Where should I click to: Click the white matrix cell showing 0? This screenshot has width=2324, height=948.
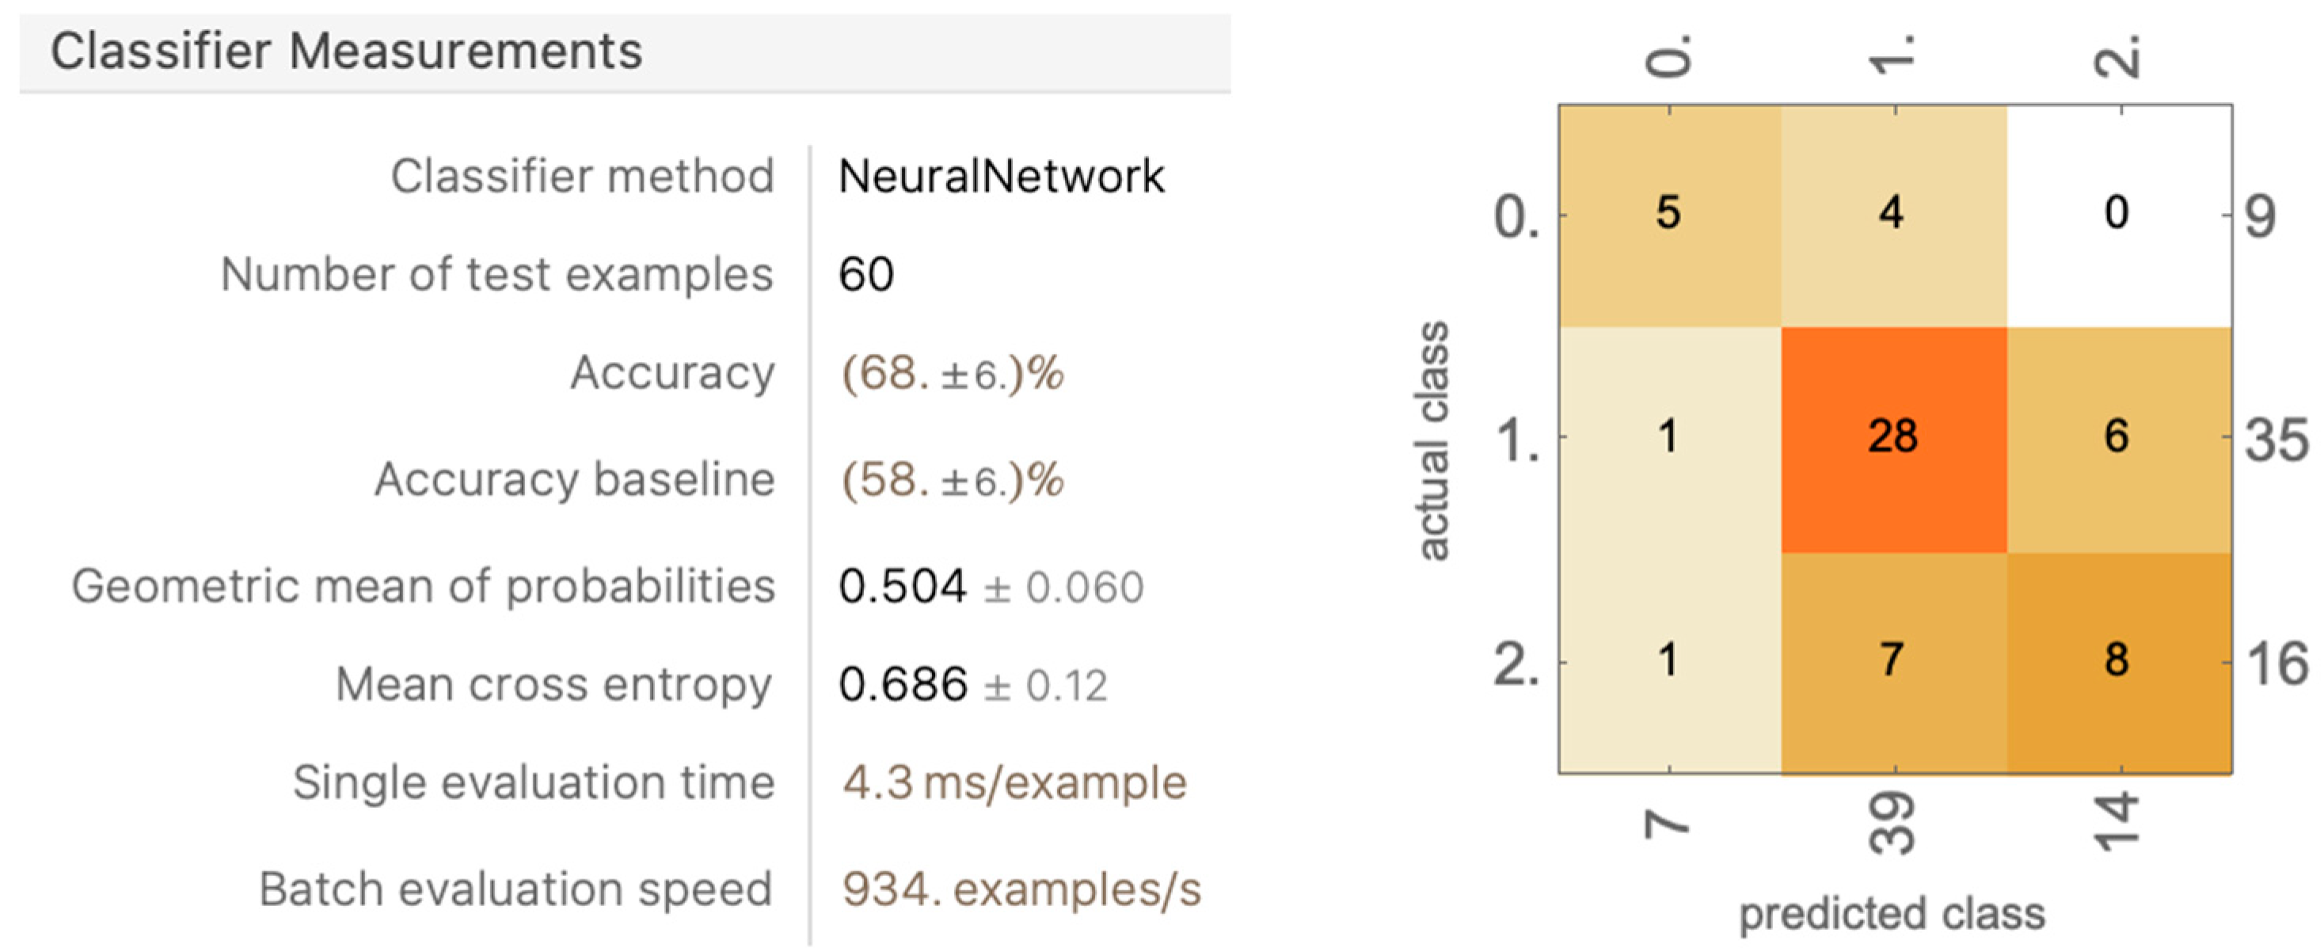point(2117,214)
